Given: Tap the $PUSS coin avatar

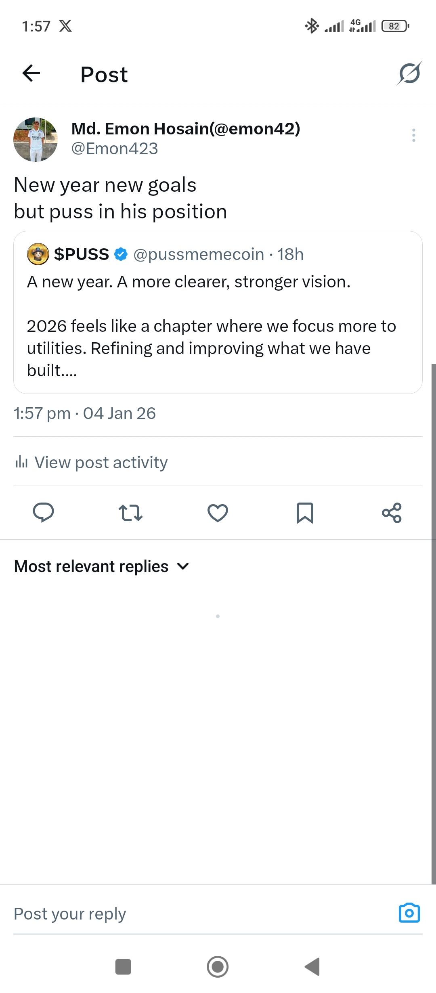Looking at the screenshot, I should click(38, 254).
